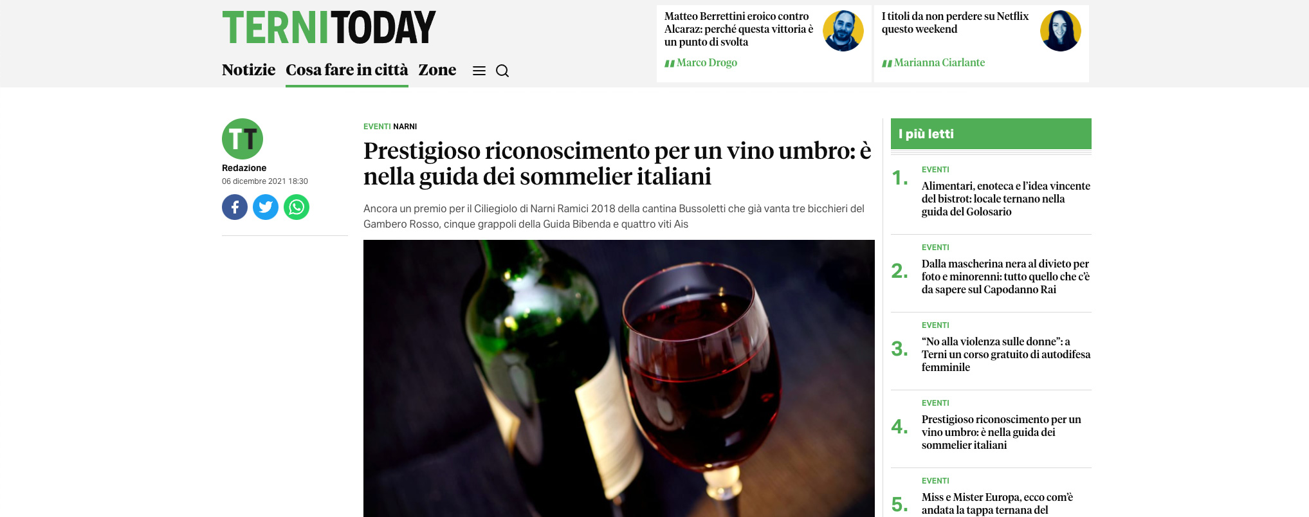Image resolution: width=1309 pixels, height=517 pixels.
Task: Open the hamburger menu icon
Action: pos(479,71)
